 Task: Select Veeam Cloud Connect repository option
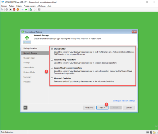point(52,68)
